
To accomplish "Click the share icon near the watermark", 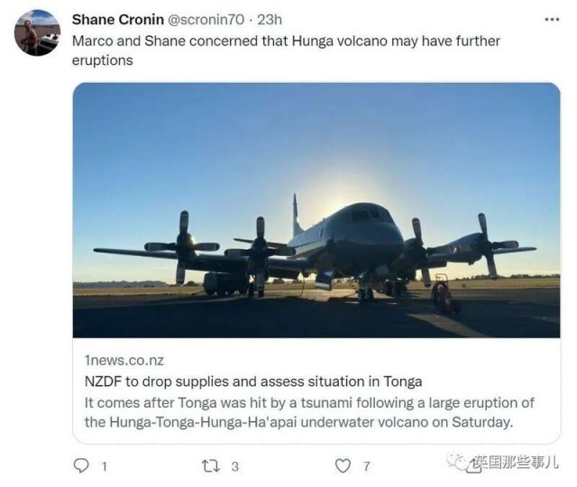I will 473,465.
